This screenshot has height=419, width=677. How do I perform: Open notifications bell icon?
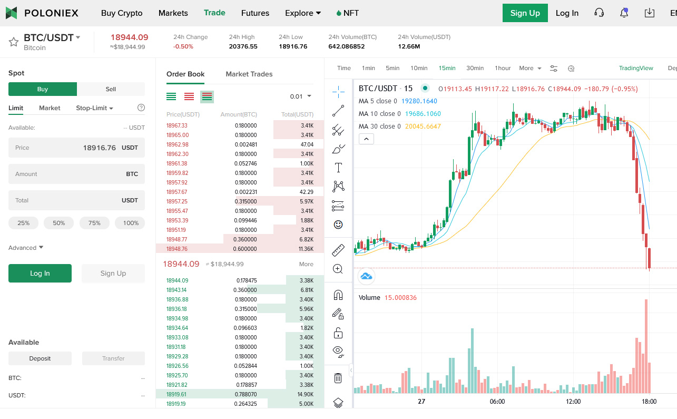(624, 13)
